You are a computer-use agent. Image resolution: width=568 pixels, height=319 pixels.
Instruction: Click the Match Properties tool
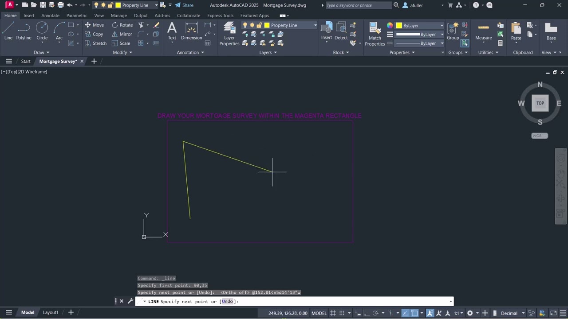(375, 34)
